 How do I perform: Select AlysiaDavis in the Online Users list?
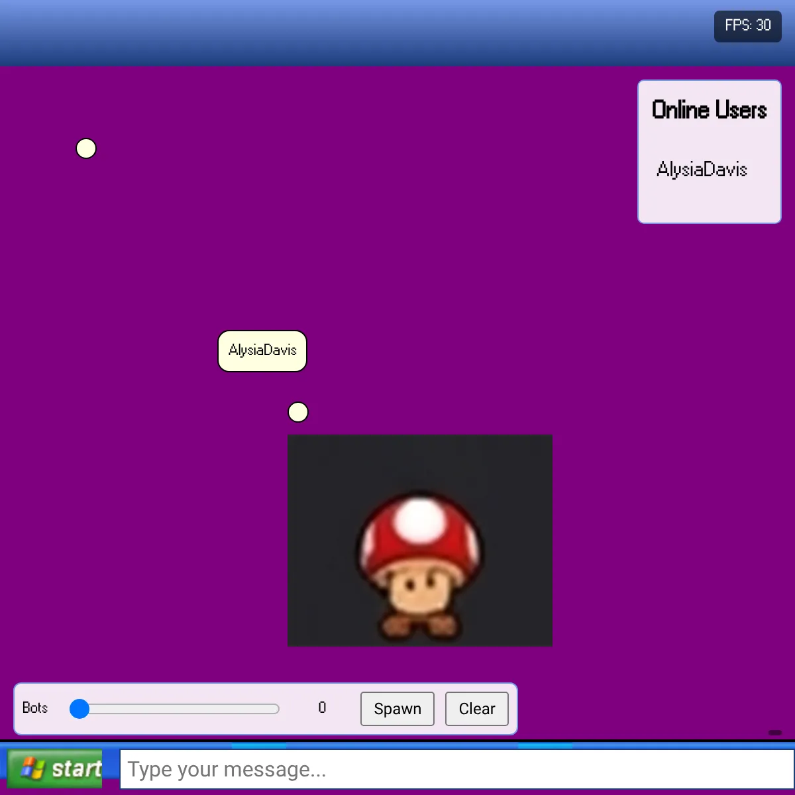pyautogui.click(x=702, y=170)
